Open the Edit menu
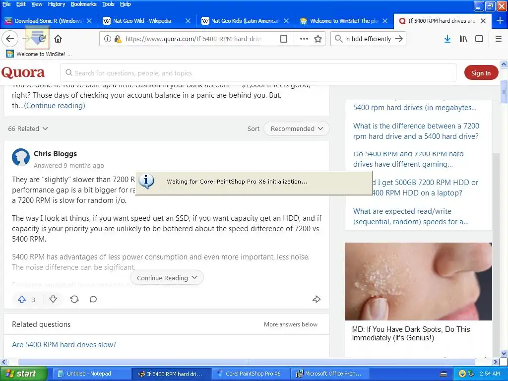This screenshot has height=381, width=508. point(21,4)
